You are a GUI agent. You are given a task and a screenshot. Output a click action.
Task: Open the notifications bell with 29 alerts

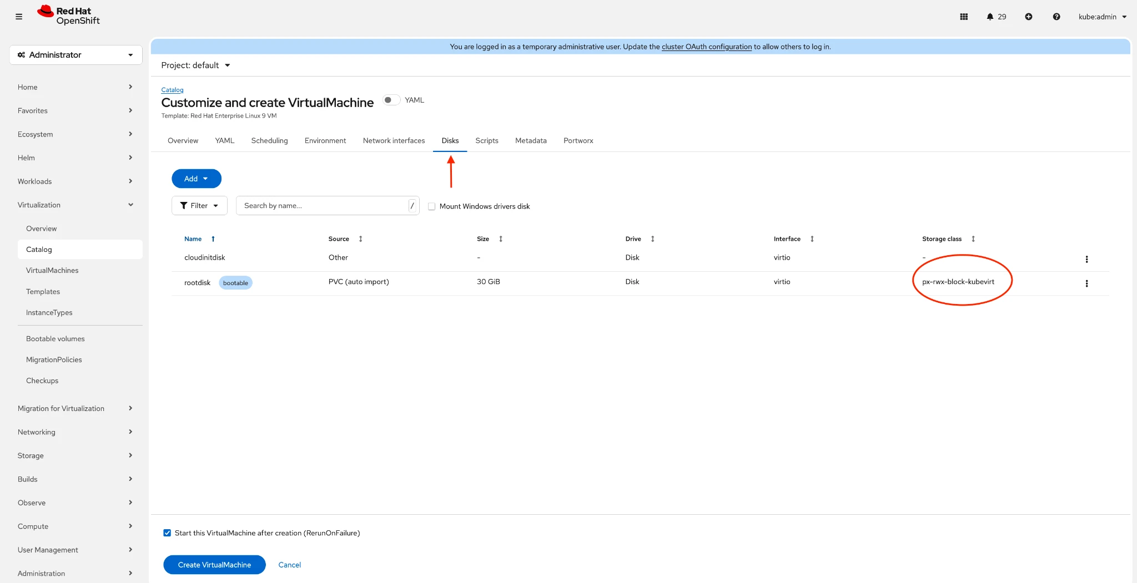(996, 17)
